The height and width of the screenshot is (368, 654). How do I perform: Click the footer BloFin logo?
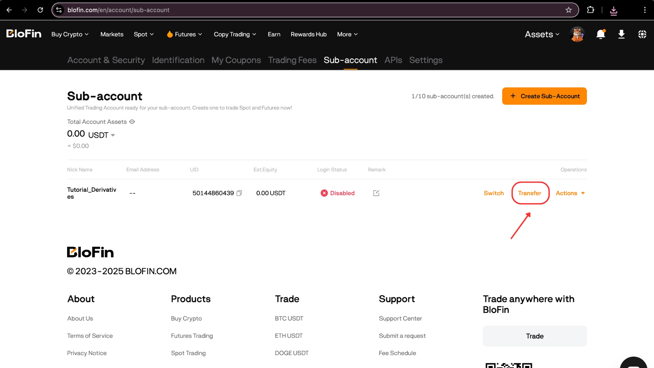point(90,252)
